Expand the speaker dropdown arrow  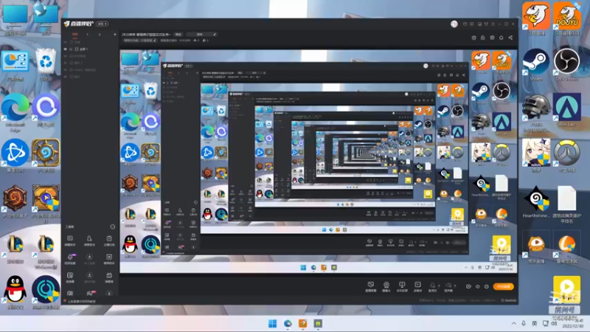pos(454,286)
